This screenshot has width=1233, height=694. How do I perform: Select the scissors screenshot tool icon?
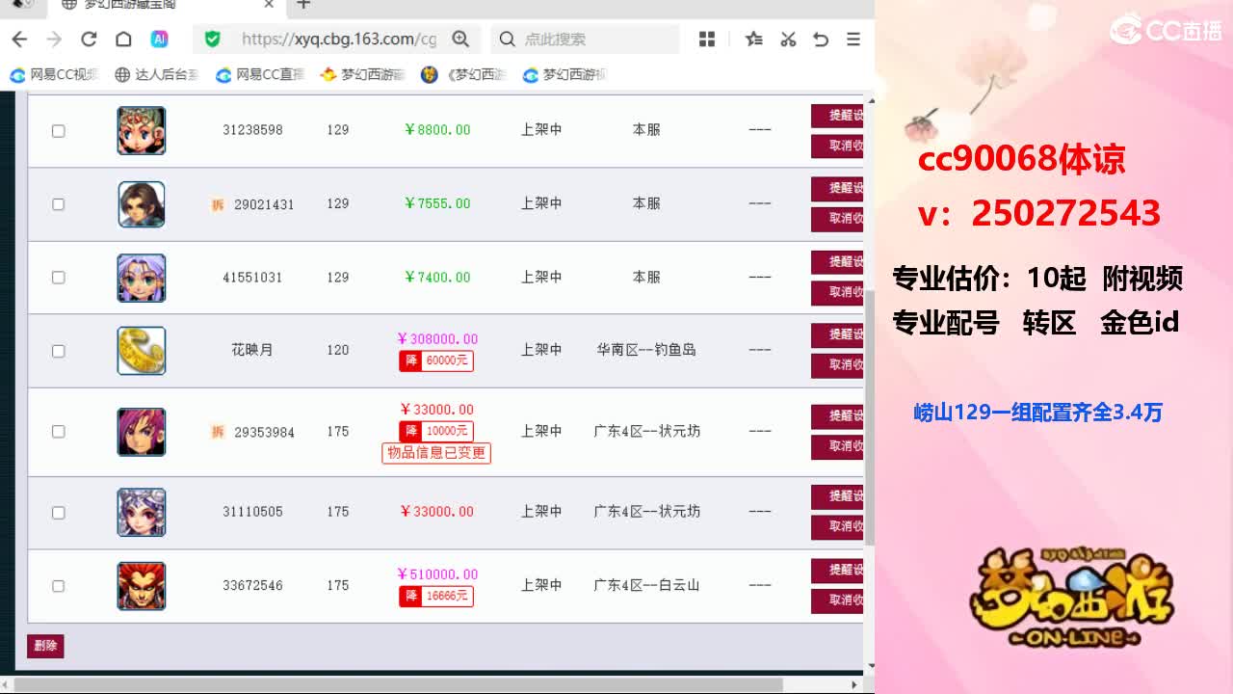[x=788, y=40]
